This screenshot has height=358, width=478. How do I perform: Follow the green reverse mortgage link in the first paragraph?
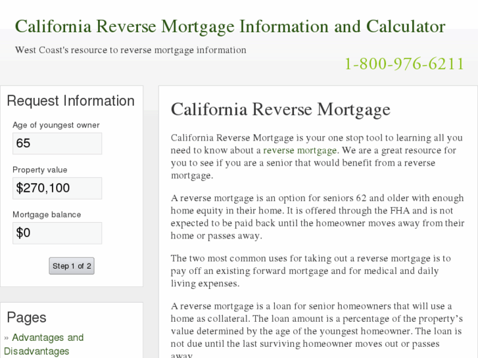coord(300,150)
